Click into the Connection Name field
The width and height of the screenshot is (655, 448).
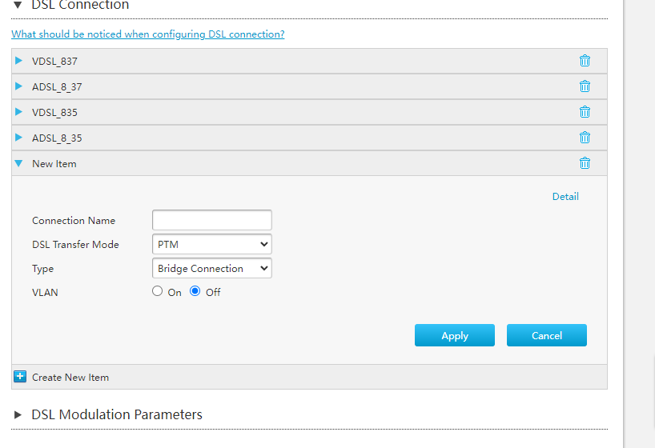tap(211, 220)
